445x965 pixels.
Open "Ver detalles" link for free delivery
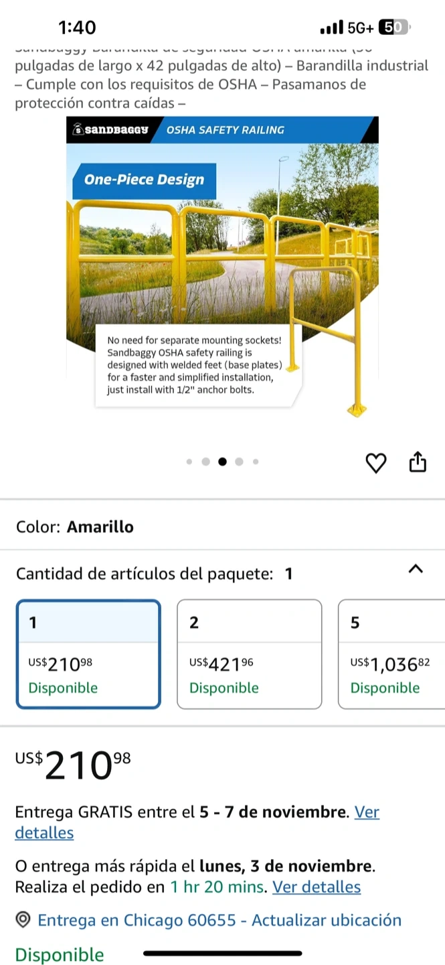point(367,812)
